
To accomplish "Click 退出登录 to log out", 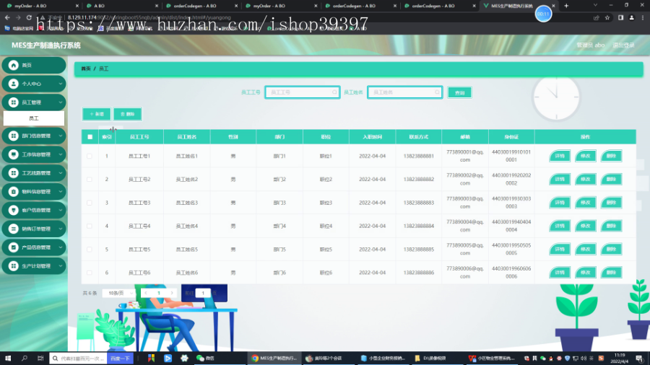I will point(623,45).
